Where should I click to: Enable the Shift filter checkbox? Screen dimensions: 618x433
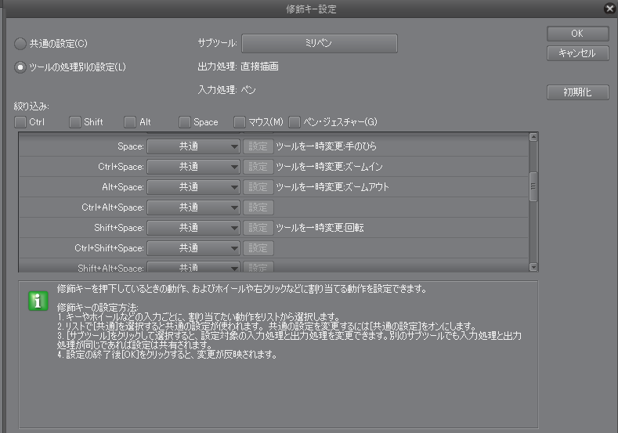[74, 121]
